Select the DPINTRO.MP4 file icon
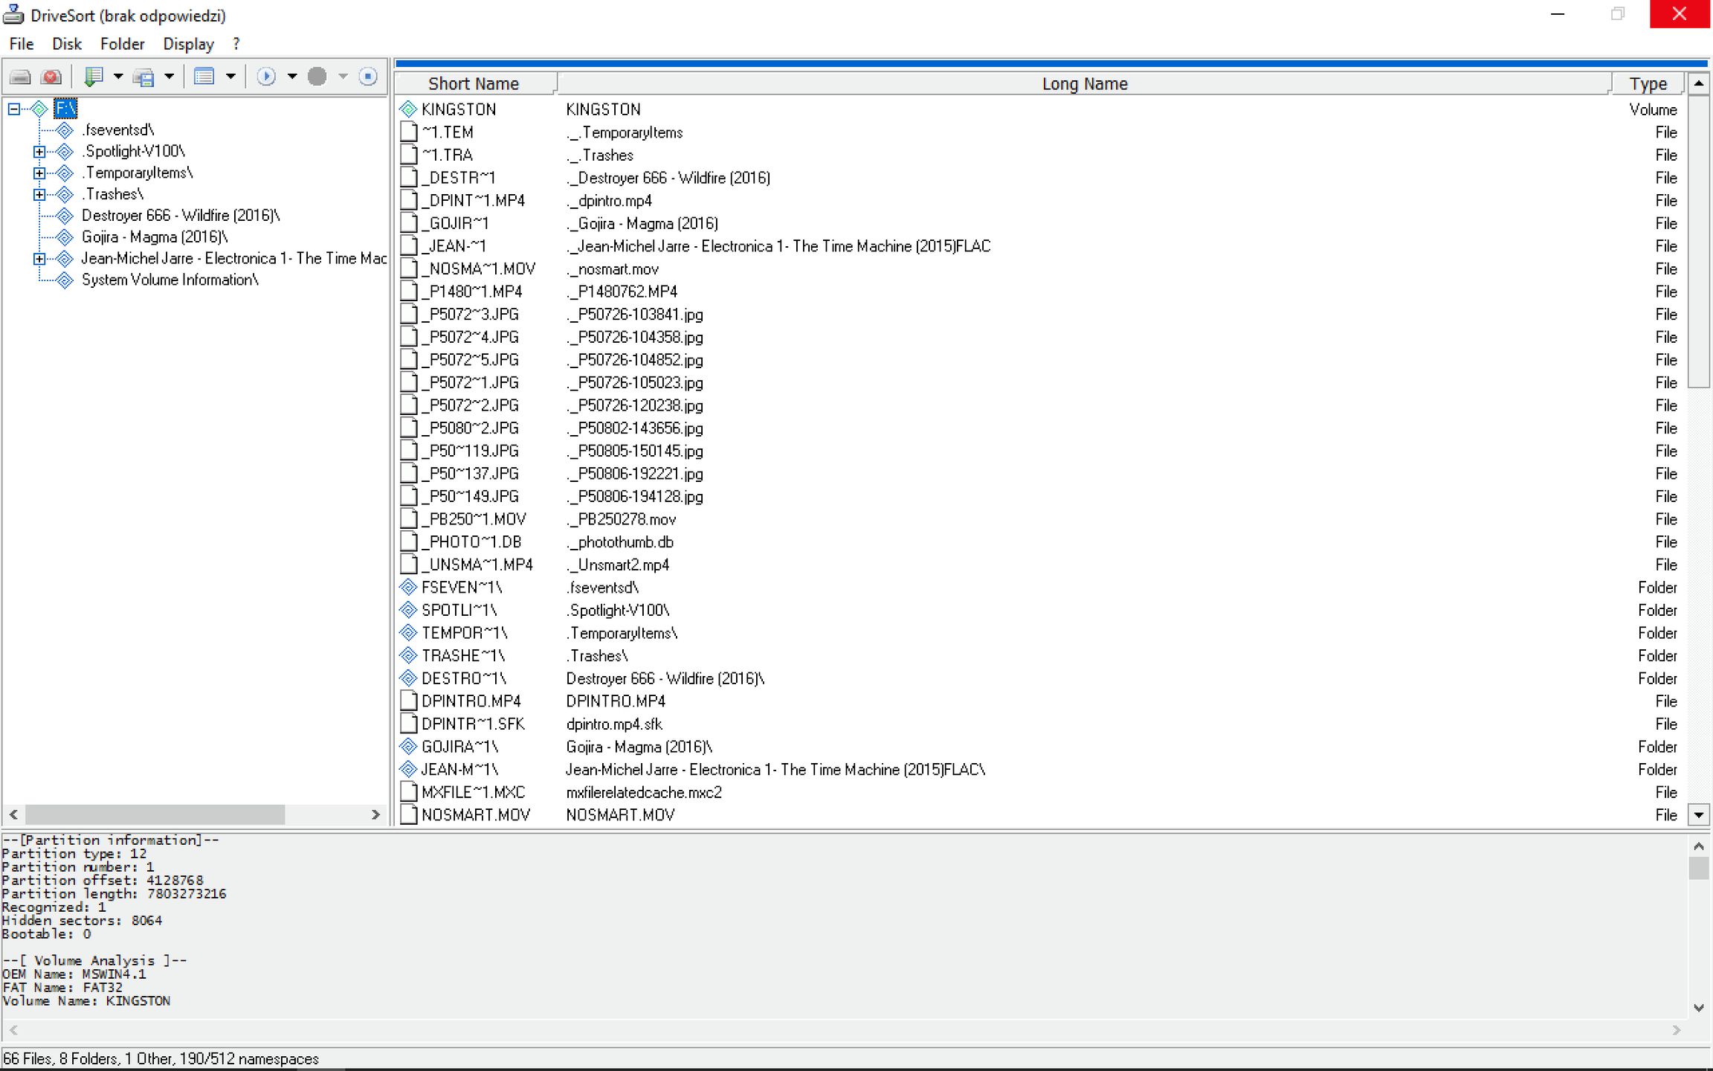The image size is (1713, 1071). coord(408,701)
